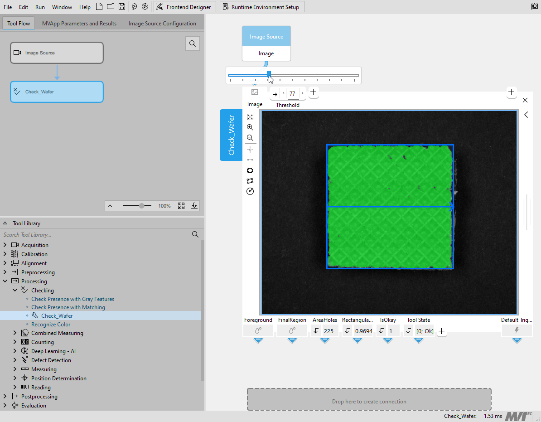The image size is (541, 422).
Task: Click the save file icon
Action: click(x=122, y=7)
